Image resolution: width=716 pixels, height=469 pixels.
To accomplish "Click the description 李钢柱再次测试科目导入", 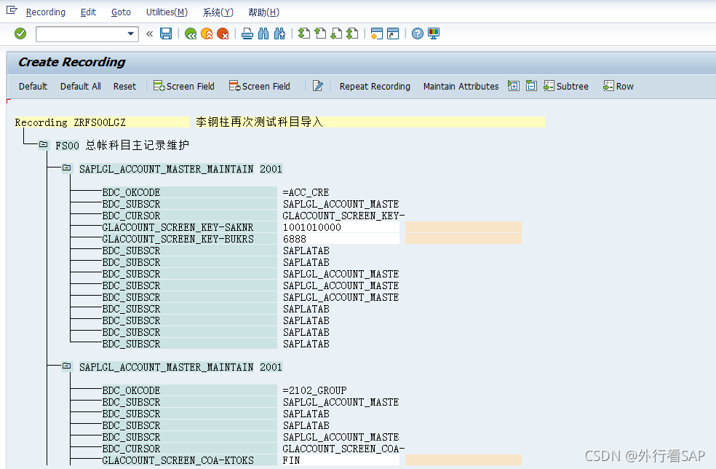I will (x=259, y=122).
